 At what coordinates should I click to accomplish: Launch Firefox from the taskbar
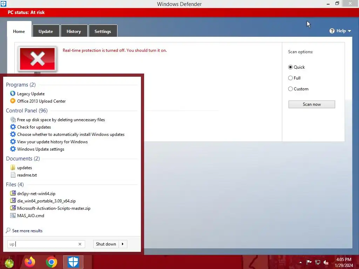tap(30, 262)
